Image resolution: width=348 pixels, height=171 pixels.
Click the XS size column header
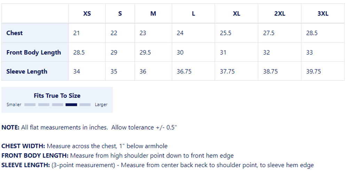[x=87, y=14]
